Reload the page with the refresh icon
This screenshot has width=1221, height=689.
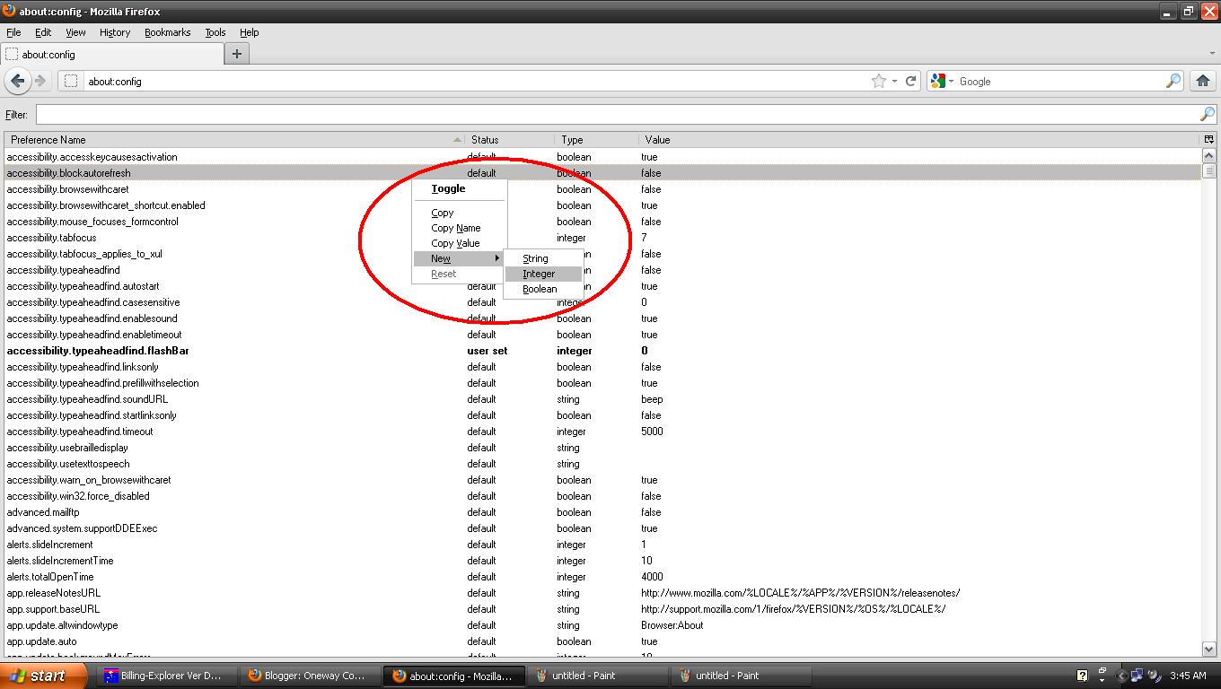[x=910, y=81]
